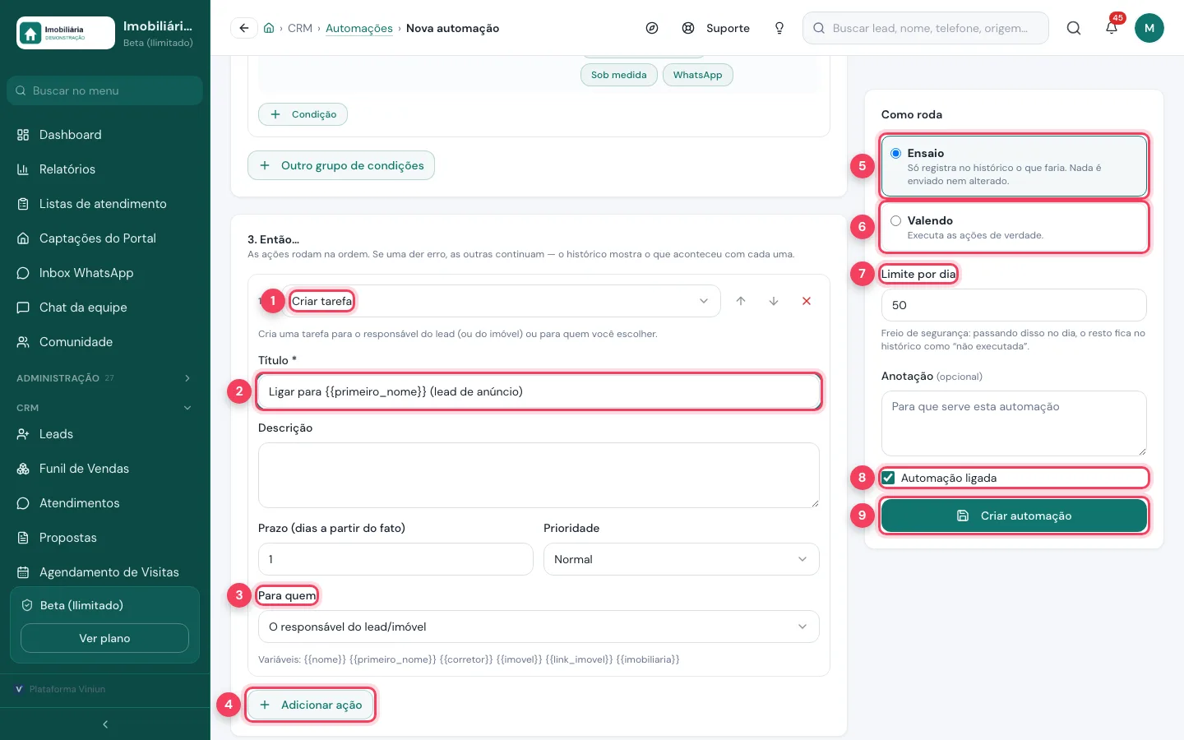This screenshot has height=740, width=1184.
Task: Open Agendamento de Visitas
Action: tap(104, 572)
